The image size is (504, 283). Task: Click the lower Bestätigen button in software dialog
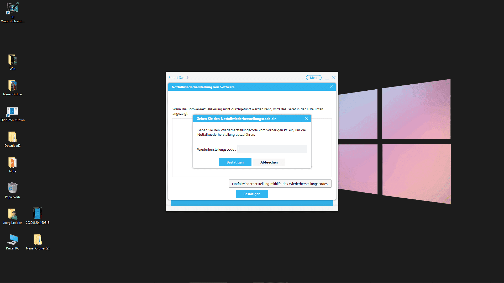[x=252, y=194]
